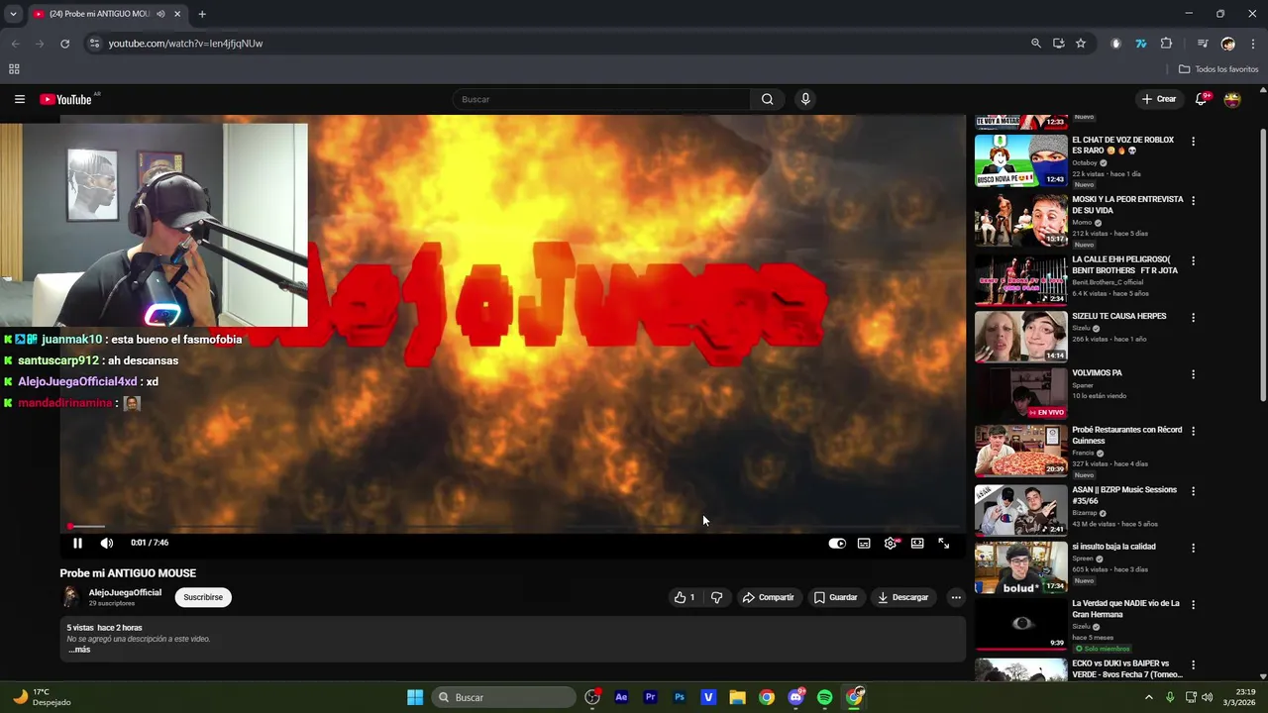Select the Probe mi ANTIGUO MOUSE tab
The height and width of the screenshot is (713, 1268).
pyautogui.click(x=106, y=14)
